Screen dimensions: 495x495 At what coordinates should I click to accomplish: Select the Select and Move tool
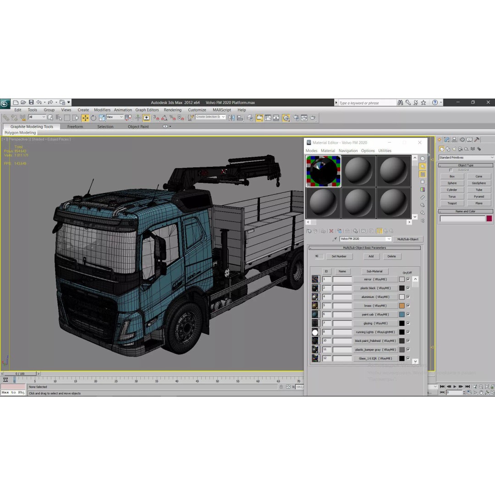(85, 118)
